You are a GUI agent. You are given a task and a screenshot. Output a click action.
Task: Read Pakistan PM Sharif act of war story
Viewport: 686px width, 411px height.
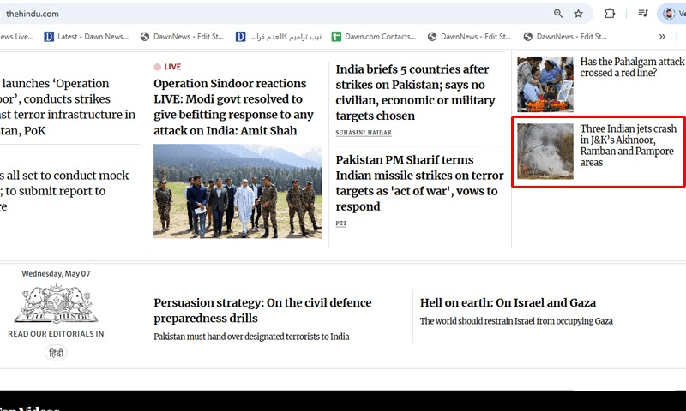[419, 183]
